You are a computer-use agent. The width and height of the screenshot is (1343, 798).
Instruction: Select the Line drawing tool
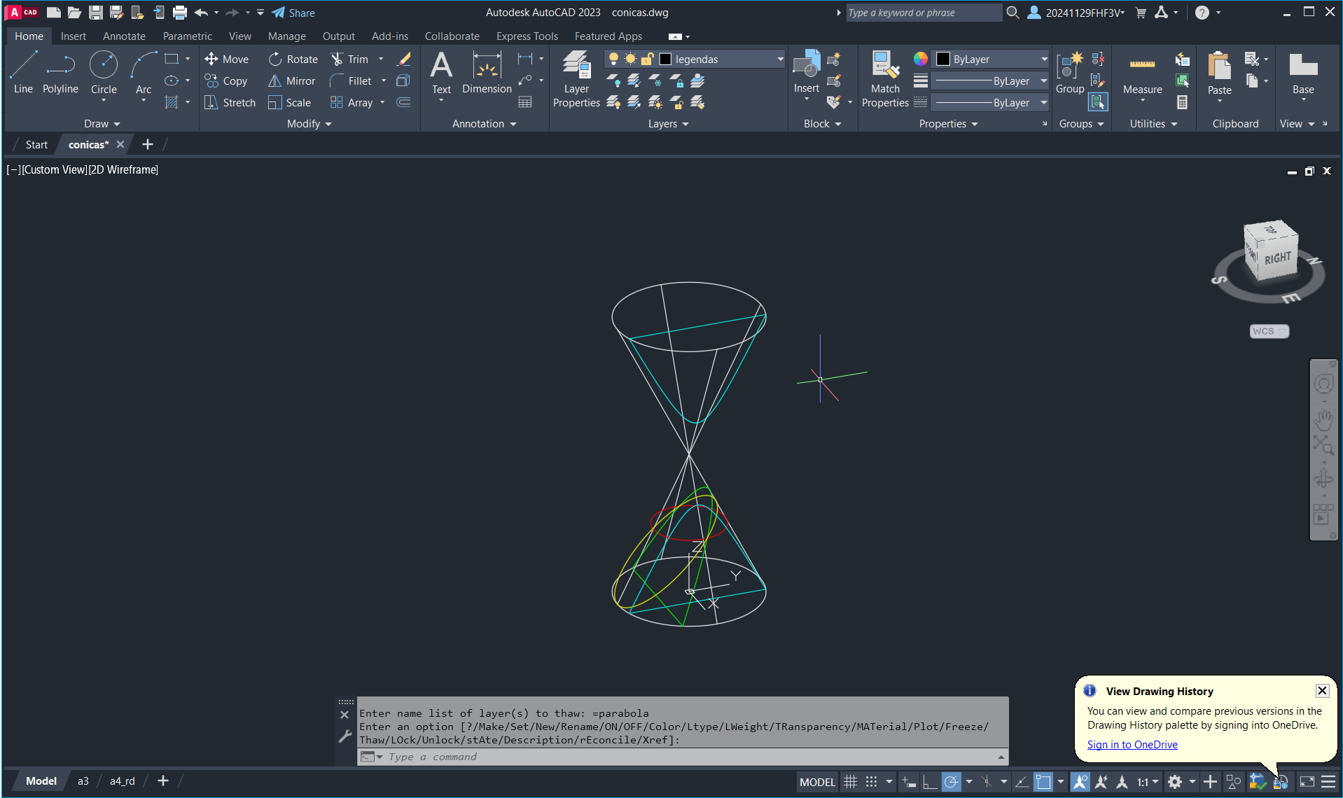pyautogui.click(x=23, y=71)
